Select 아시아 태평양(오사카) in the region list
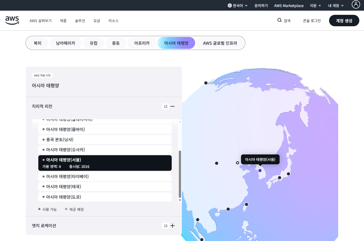Image resolution: width=364 pixels, height=241 pixels. click(105, 149)
